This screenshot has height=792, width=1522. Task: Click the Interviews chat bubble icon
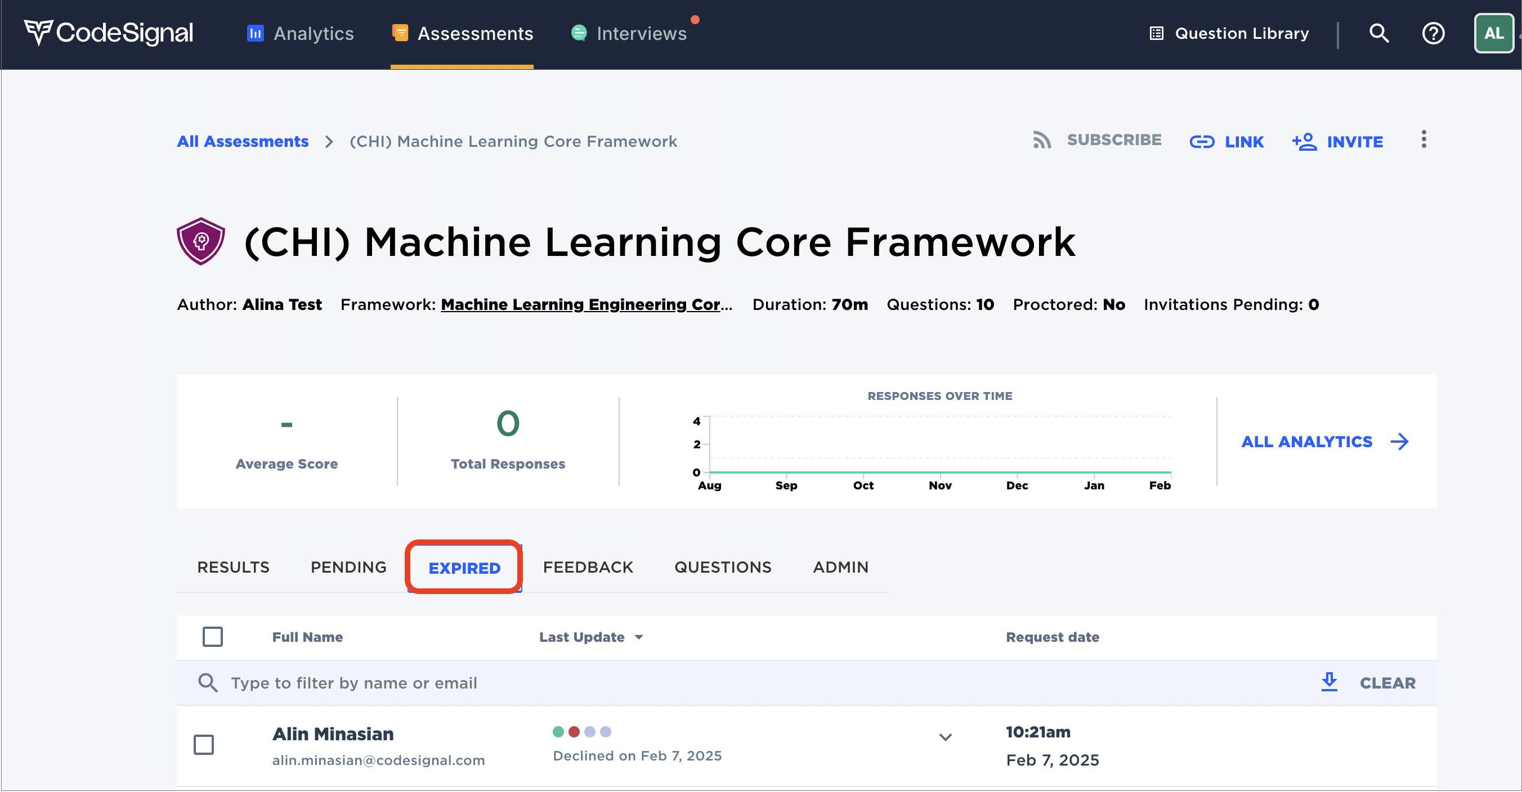[x=579, y=33]
